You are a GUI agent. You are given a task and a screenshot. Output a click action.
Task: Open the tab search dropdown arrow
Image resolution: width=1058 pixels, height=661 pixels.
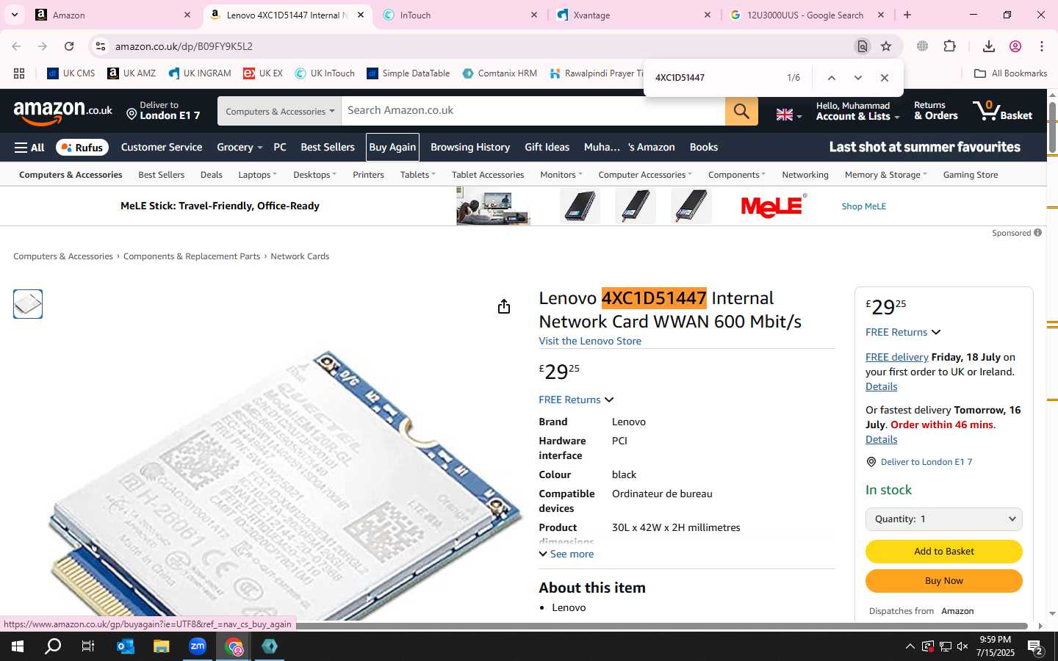(14, 15)
